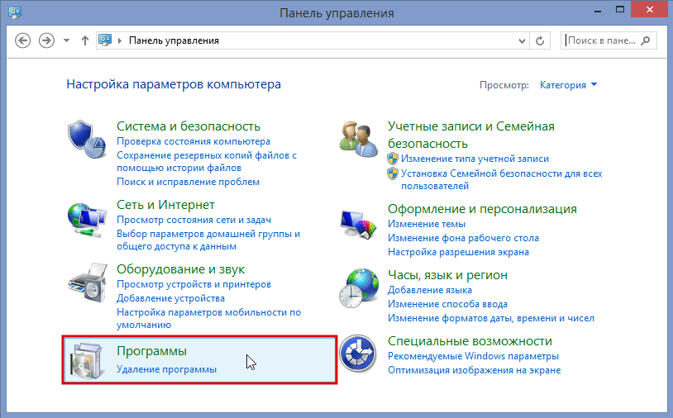Open Оборудование и звук category
The image size is (673, 418).
181,269
